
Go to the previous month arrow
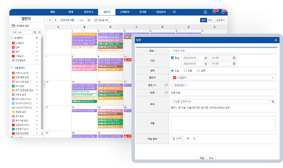tap(50, 20)
